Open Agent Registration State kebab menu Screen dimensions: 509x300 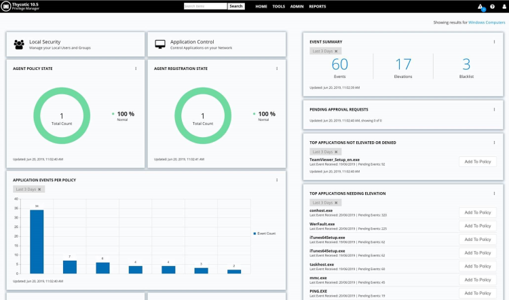tap(277, 69)
